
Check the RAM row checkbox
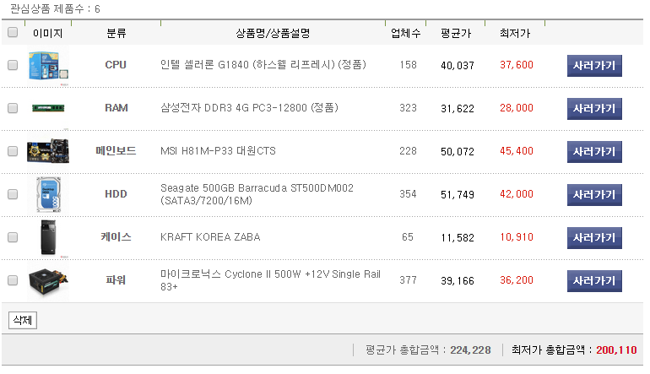pos(13,108)
